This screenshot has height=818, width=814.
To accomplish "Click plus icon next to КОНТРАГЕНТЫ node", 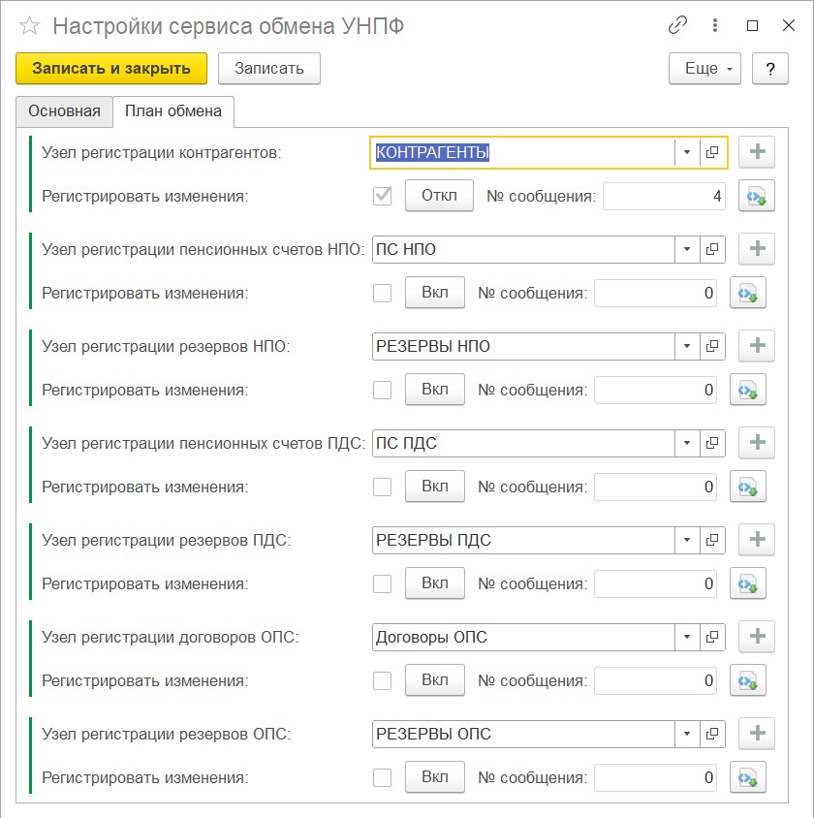I will click(x=757, y=152).
